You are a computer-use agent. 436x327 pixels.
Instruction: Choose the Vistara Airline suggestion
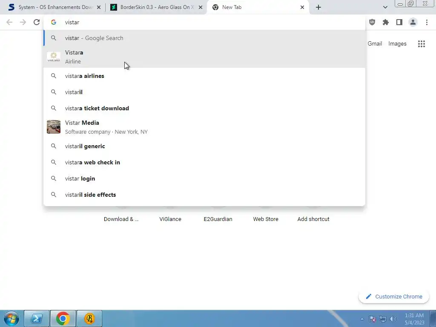tap(204, 57)
